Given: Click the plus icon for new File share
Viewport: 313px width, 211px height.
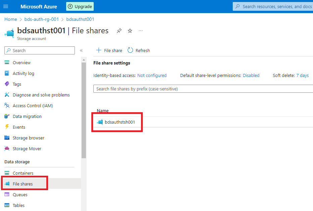Looking at the screenshot, I should coord(99,50).
